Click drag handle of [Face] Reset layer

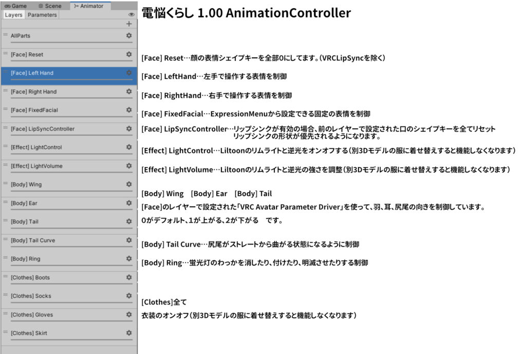[5, 53]
